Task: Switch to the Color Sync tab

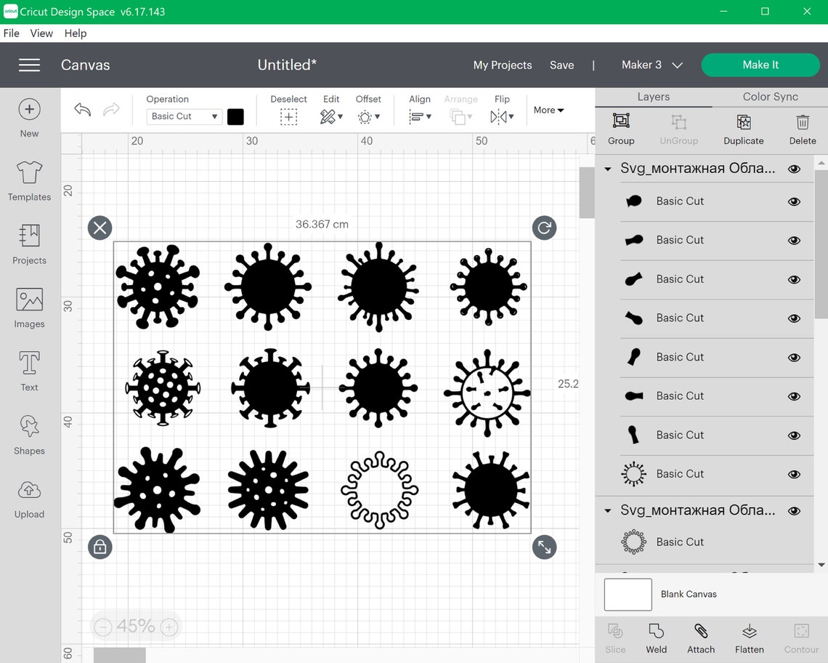Action: [769, 96]
